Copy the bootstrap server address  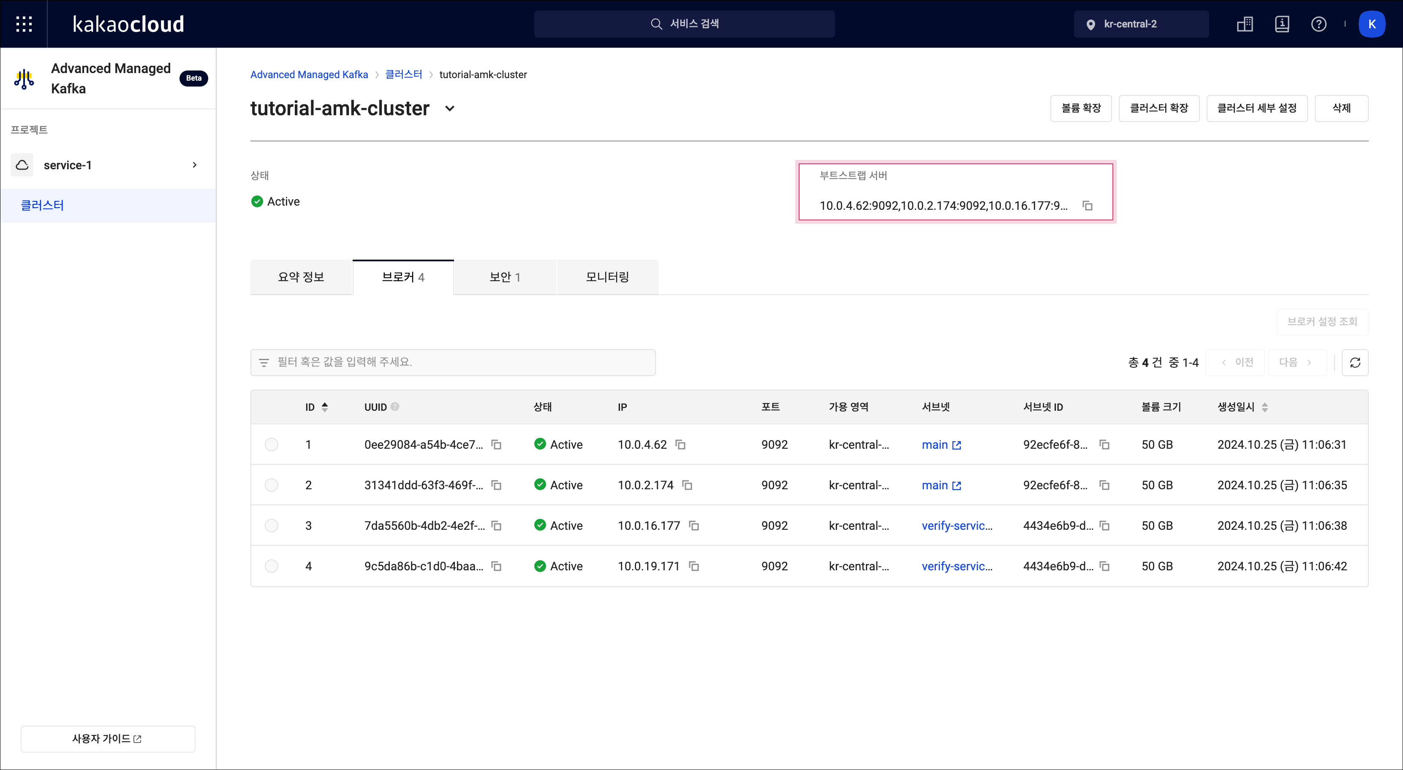click(x=1087, y=205)
